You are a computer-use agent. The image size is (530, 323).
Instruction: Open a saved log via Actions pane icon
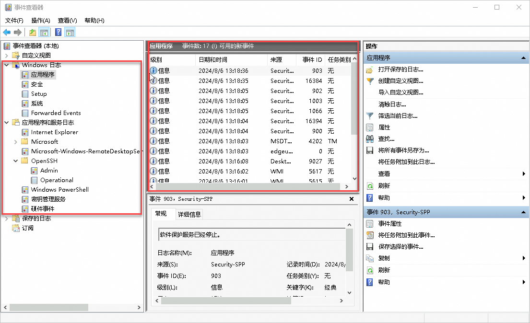tap(369, 71)
